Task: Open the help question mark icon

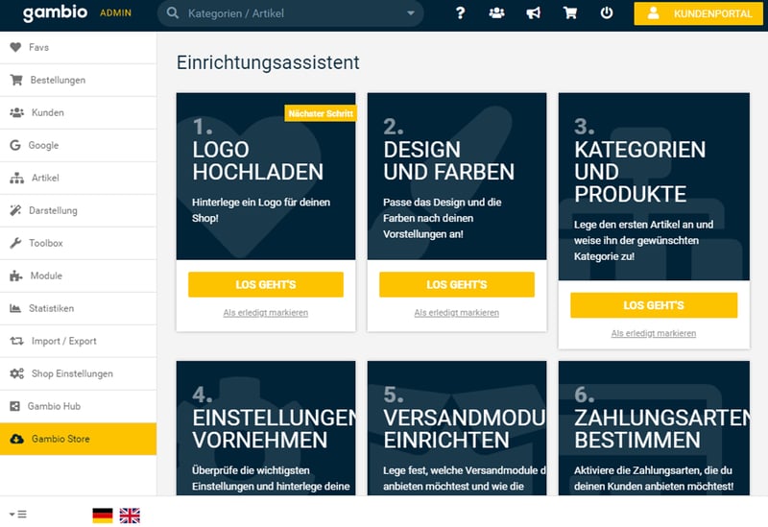Action: [x=460, y=12]
